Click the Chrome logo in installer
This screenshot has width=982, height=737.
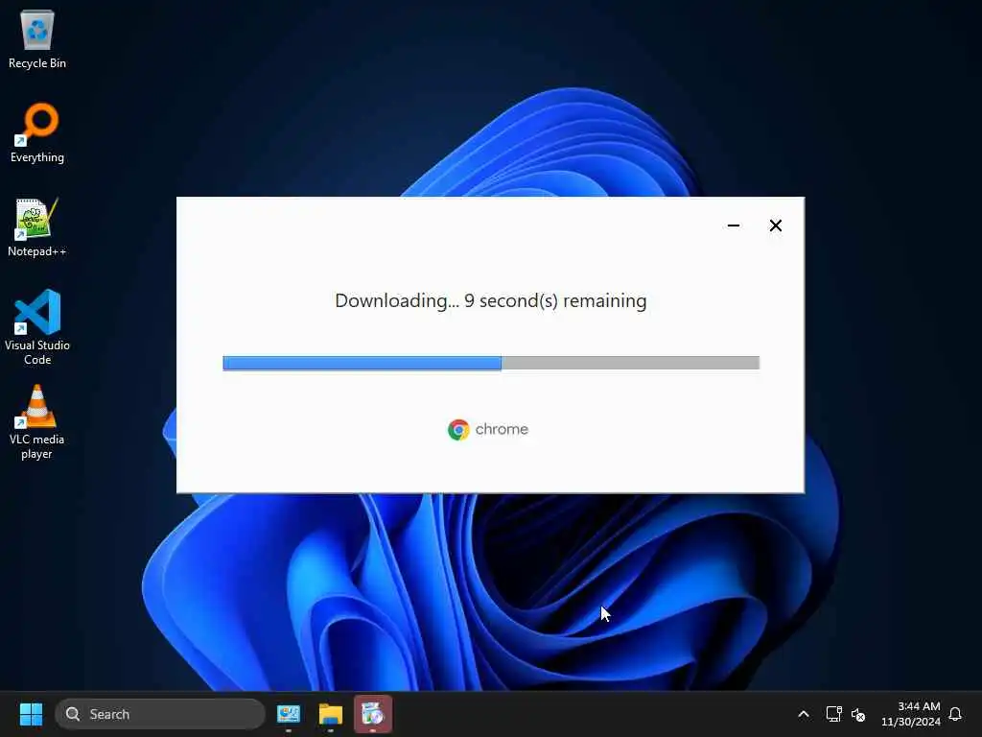click(x=458, y=429)
